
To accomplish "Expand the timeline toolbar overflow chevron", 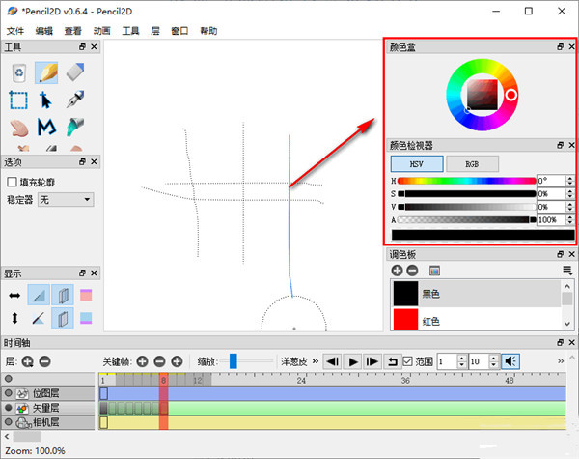I will tap(314, 360).
